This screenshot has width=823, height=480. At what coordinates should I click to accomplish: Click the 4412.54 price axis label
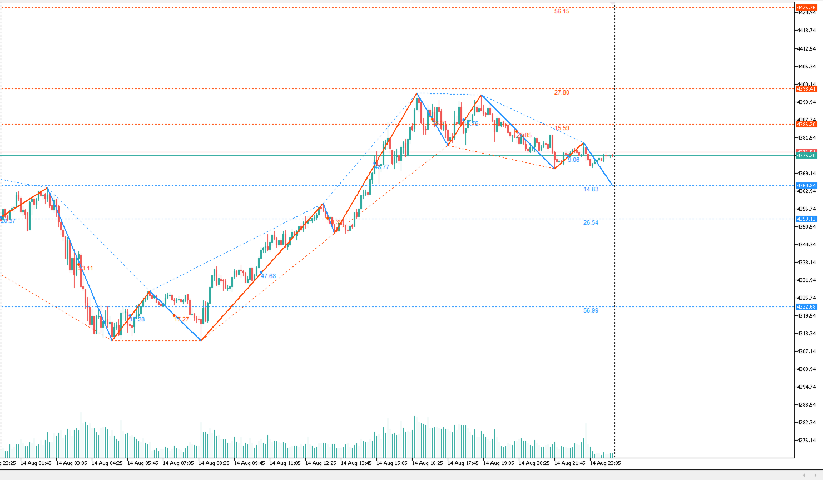coord(806,49)
